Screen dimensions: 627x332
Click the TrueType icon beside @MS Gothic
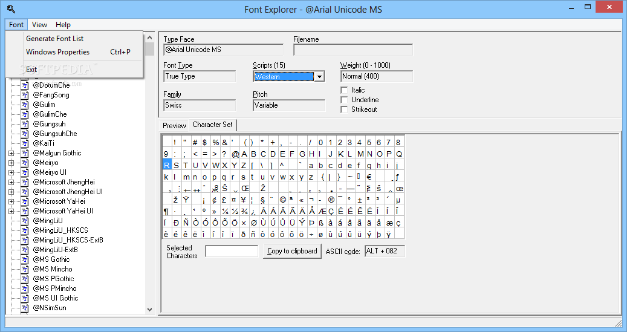(25, 259)
